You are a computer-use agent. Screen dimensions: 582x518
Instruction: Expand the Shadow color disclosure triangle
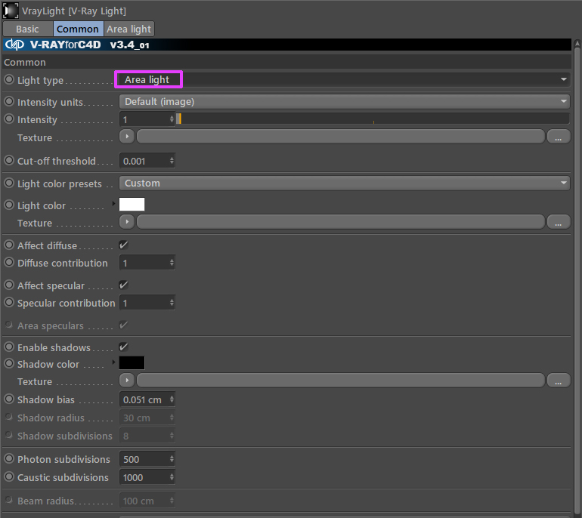(113, 362)
